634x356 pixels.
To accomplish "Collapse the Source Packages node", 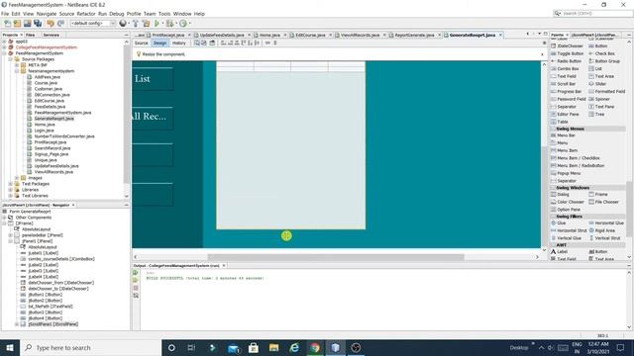I will tap(11, 59).
